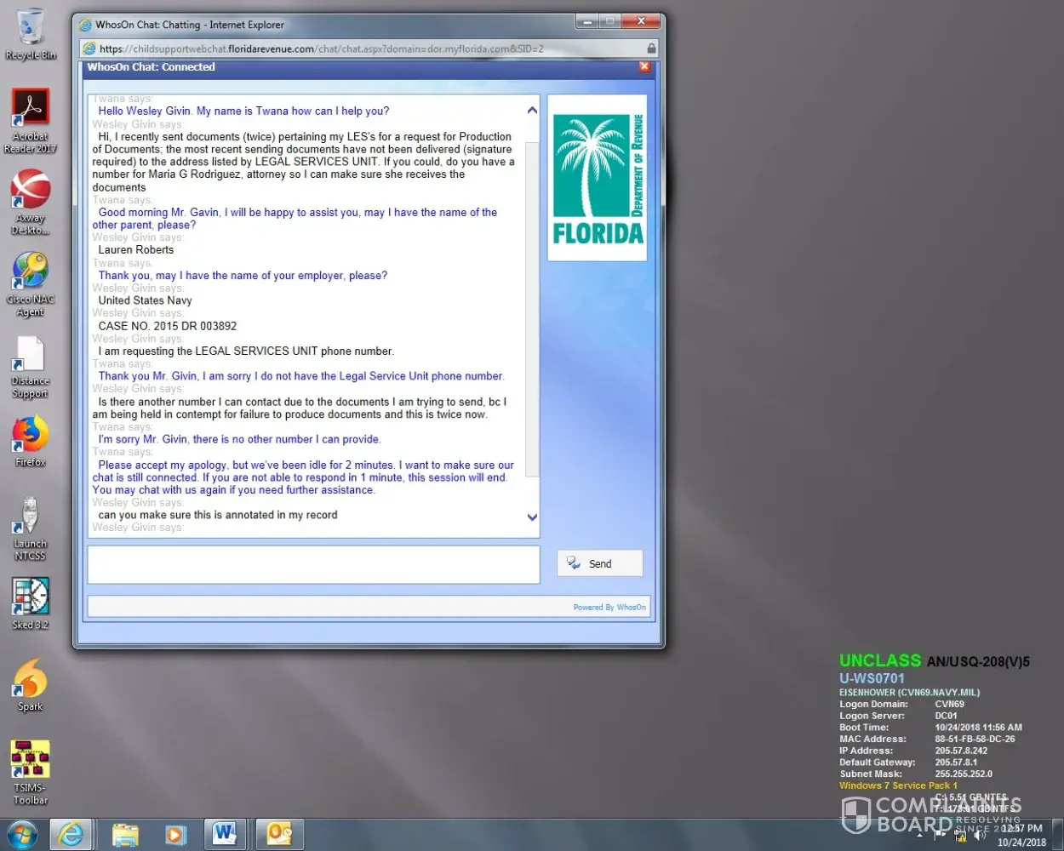Click the Florida Department of Revenue logo

598,178
